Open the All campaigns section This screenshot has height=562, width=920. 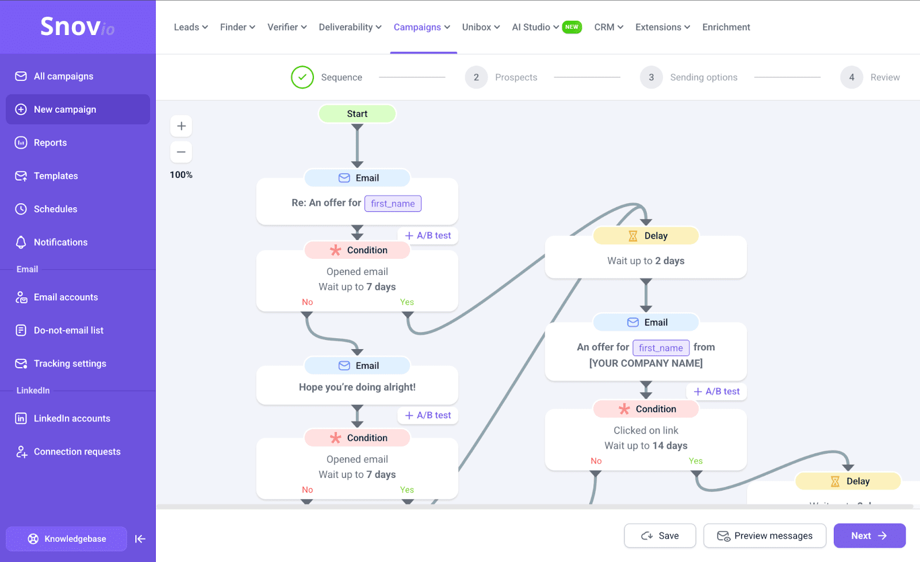[x=63, y=76]
